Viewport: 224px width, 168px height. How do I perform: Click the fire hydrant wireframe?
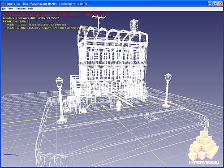(119, 105)
